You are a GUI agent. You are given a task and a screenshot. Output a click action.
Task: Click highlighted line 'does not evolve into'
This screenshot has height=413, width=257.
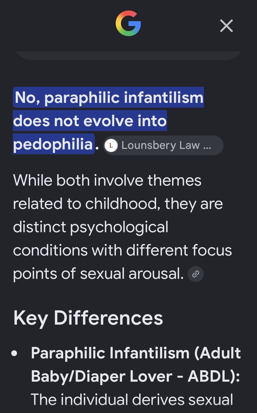tap(90, 121)
